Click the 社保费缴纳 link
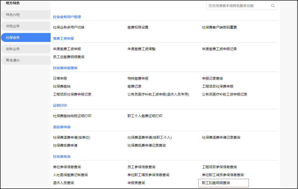Screen dimensions: 298x189 pos(62,87)
